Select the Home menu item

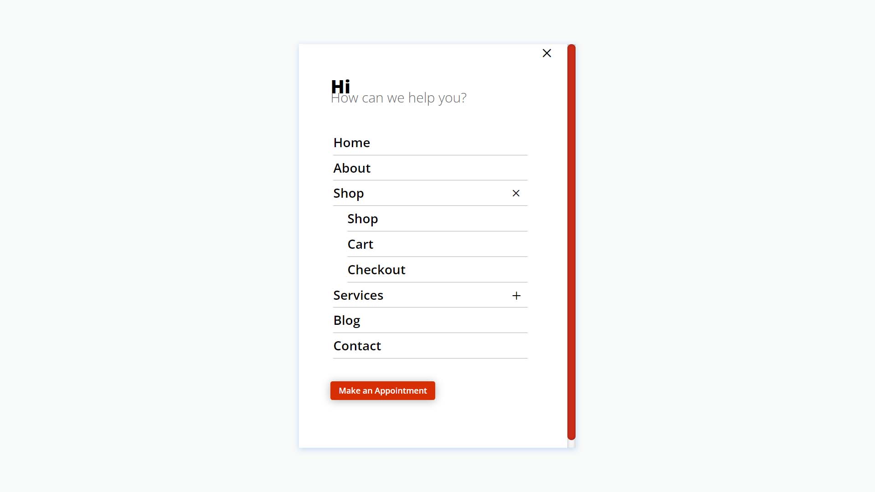(x=351, y=142)
